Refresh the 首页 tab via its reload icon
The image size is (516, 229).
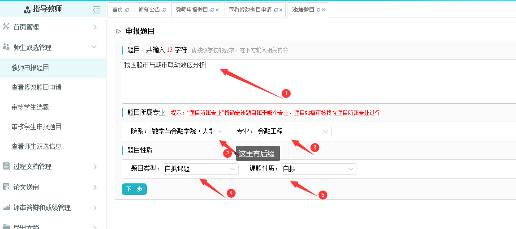(127, 9)
